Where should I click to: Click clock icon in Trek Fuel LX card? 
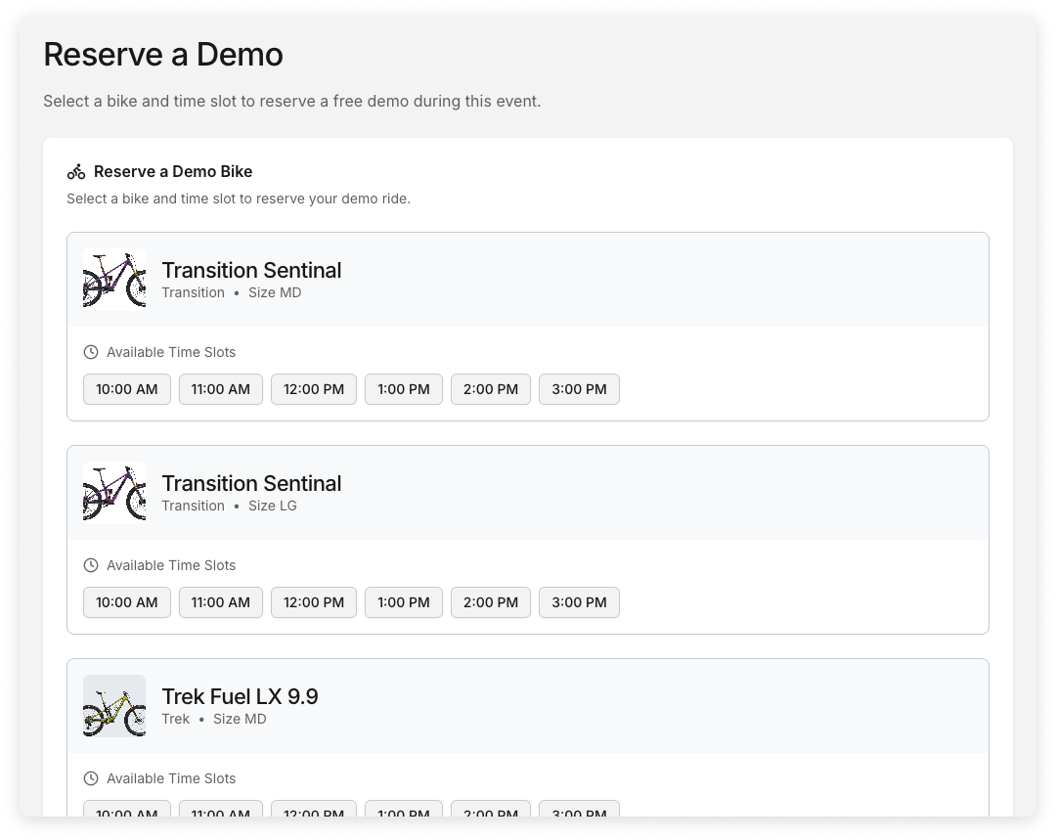point(91,778)
